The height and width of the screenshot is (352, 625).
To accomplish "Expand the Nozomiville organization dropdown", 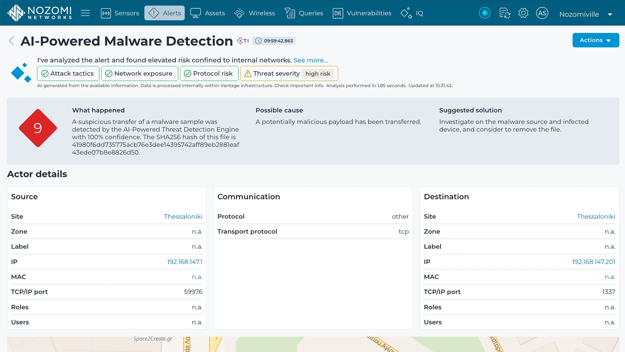I will (586, 14).
